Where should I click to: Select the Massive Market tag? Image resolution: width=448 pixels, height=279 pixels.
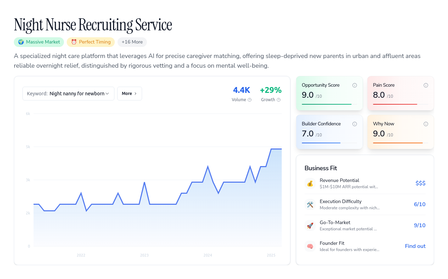pos(39,42)
